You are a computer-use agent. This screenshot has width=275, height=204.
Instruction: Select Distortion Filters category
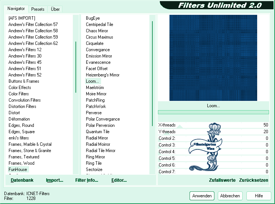click(22, 106)
